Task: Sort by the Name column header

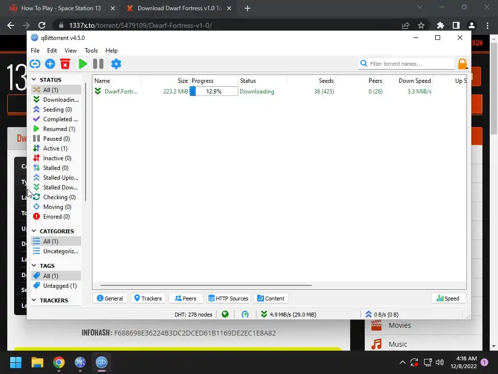Action: pyautogui.click(x=117, y=81)
